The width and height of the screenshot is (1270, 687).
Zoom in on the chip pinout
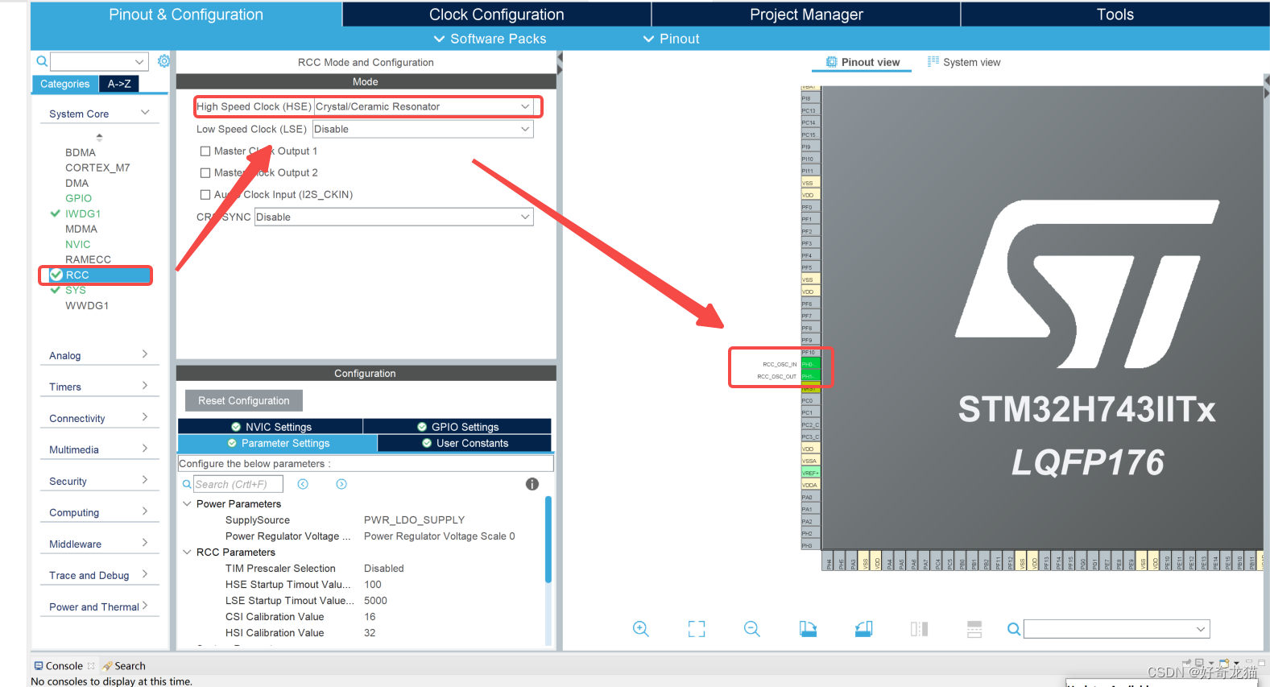pyautogui.click(x=641, y=629)
